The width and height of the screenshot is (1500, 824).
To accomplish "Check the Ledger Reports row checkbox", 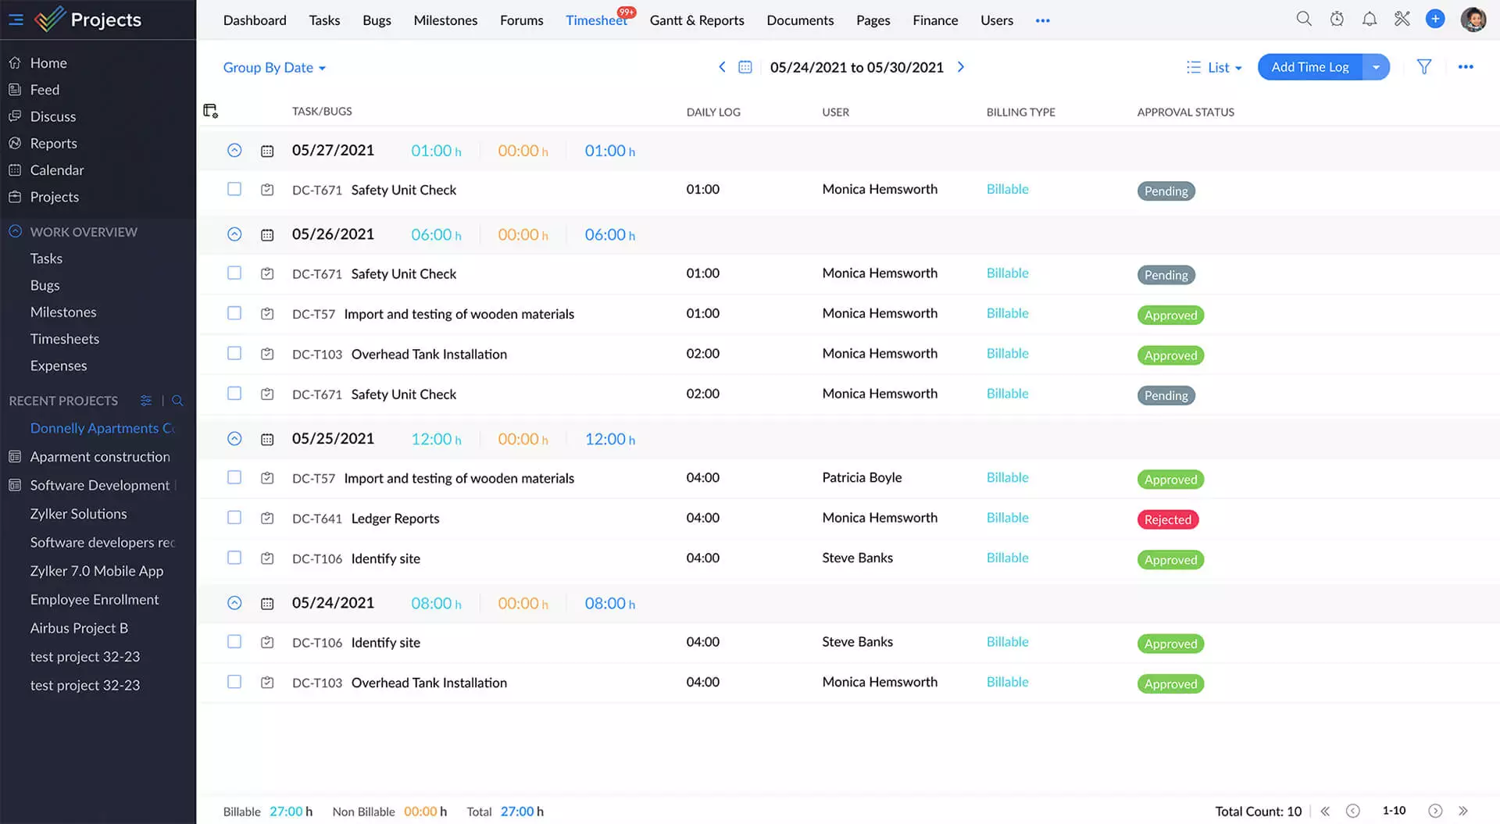I will 234,518.
